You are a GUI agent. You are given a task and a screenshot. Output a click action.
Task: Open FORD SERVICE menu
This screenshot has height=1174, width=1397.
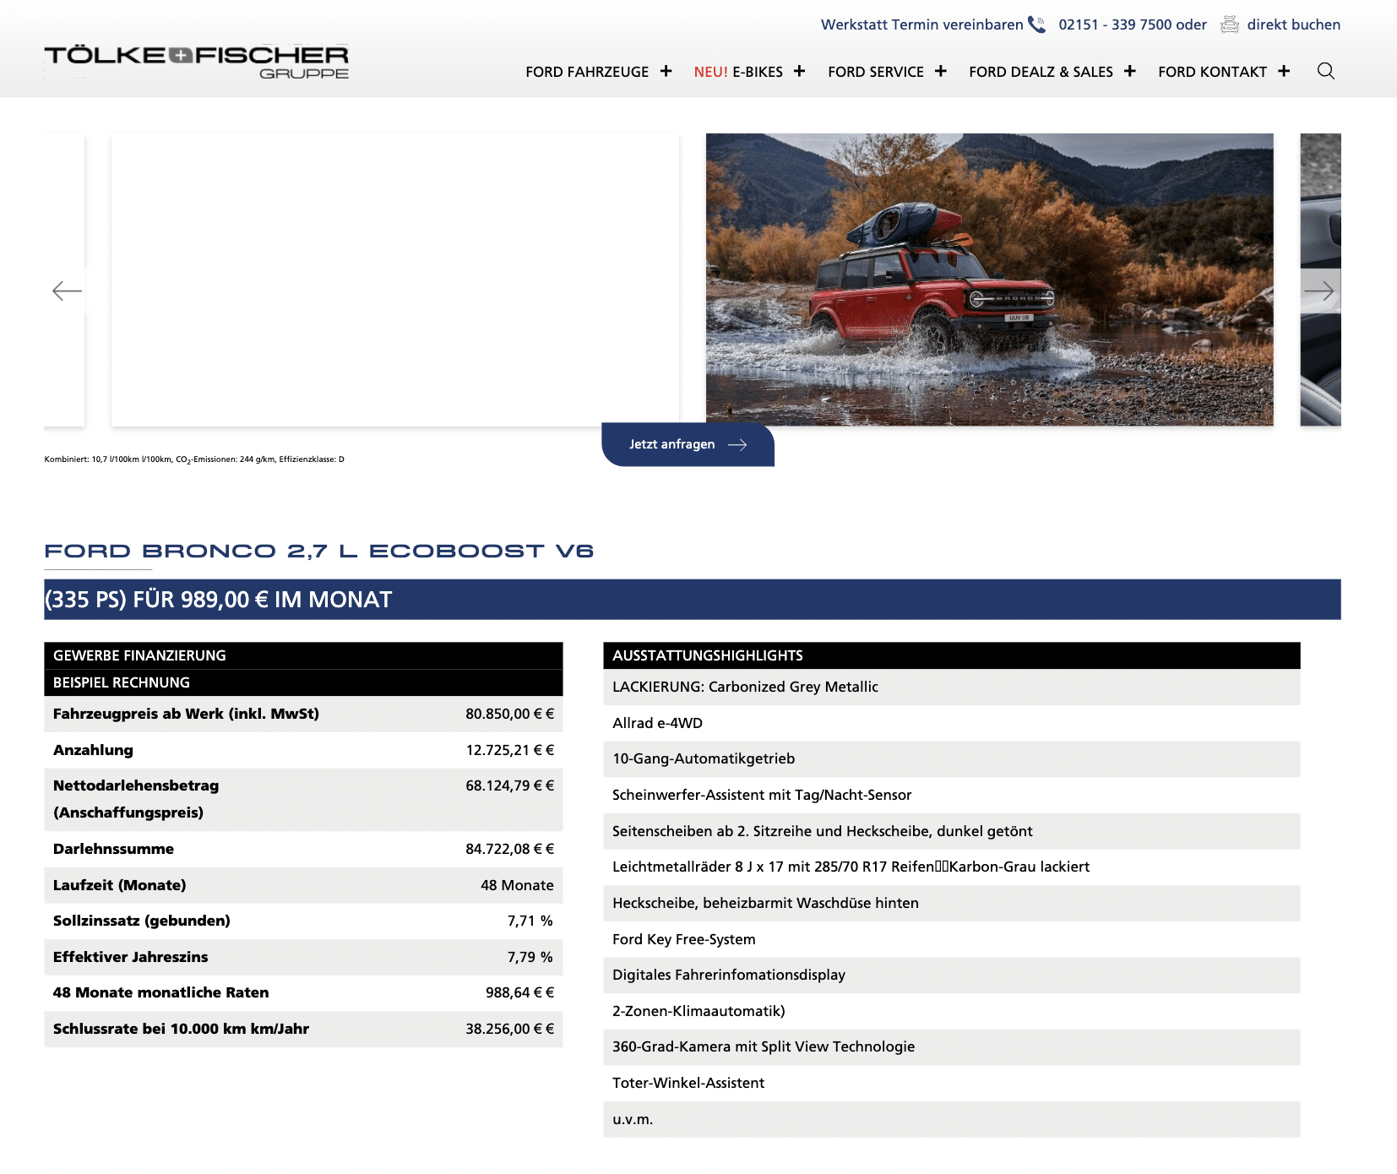pos(876,72)
